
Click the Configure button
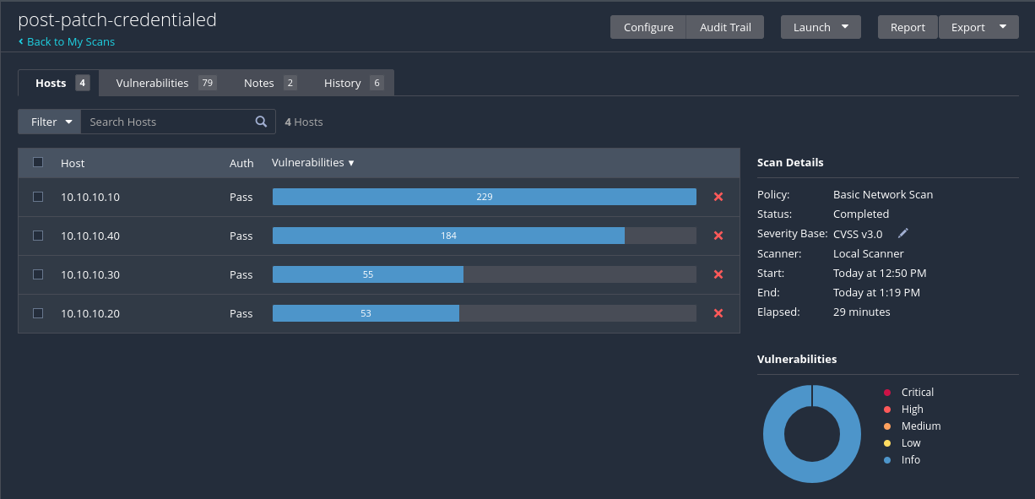648,27
